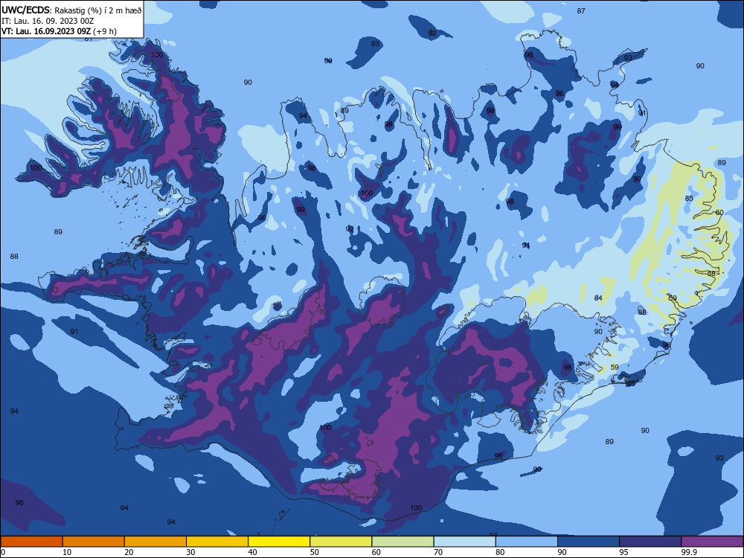Select the '84' humidity value on the map
Viewport: 744px width, 558px height.
[x=598, y=298]
